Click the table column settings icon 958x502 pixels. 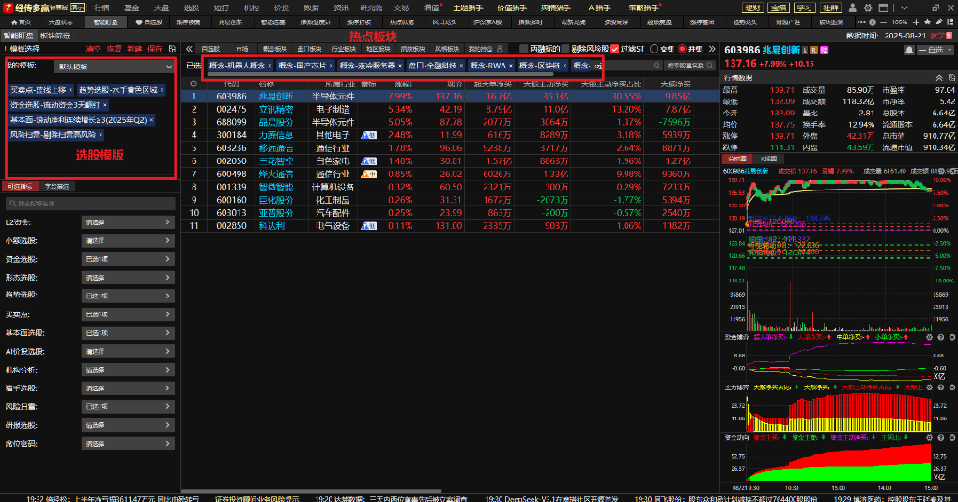click(193, 84)
